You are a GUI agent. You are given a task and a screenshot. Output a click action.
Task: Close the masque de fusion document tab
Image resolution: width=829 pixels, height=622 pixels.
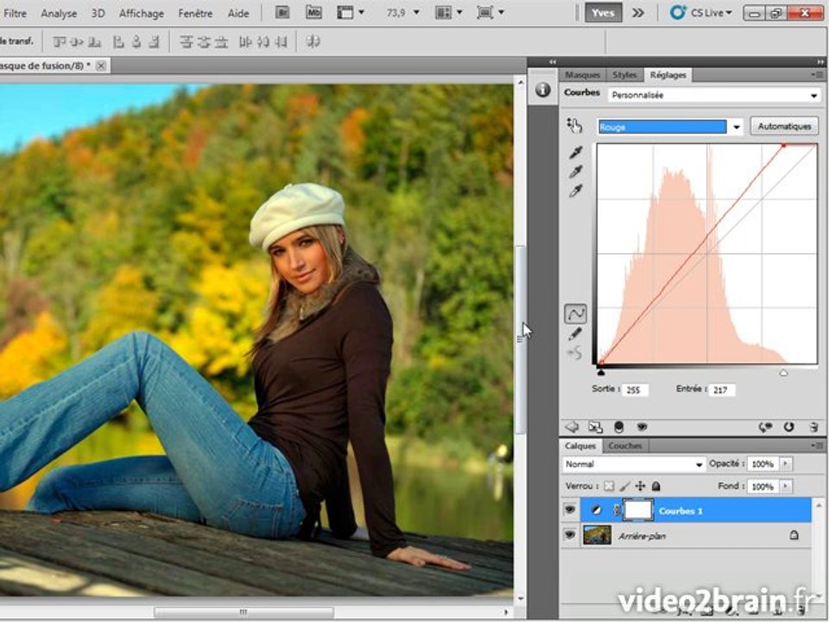pos(100,66)
